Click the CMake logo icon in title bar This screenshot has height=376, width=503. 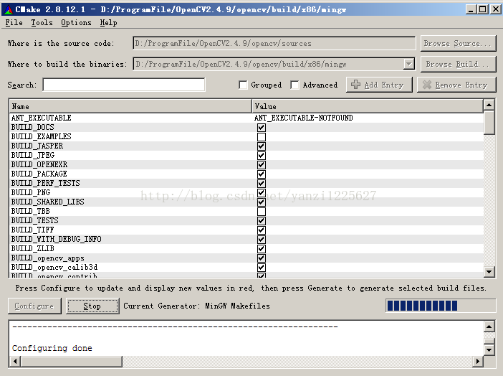click(x=9, y=9)
